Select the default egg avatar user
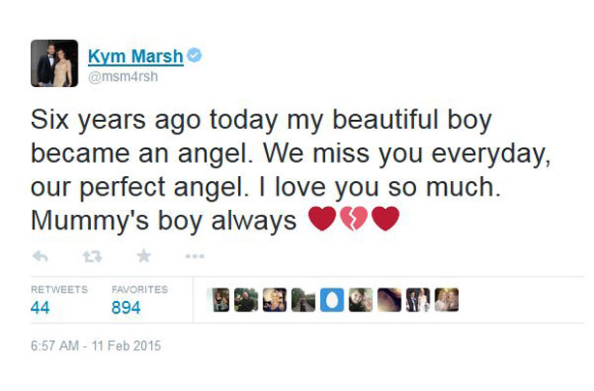 coord(332,300)
